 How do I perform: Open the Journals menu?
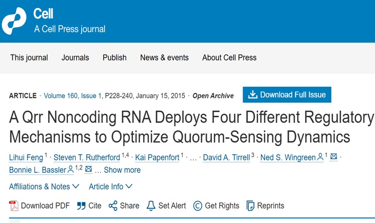click(x=75, y=58)
